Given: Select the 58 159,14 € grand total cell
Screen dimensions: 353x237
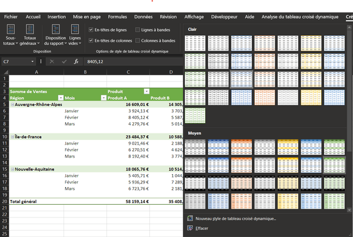Looking at the screenshot, I should (x=128, y=202).
